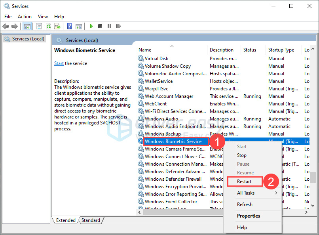This screenshot has height=235, width=319.
Task: Switch to the Standard tab
Action: pyautogui.click(x=91, y=220)
